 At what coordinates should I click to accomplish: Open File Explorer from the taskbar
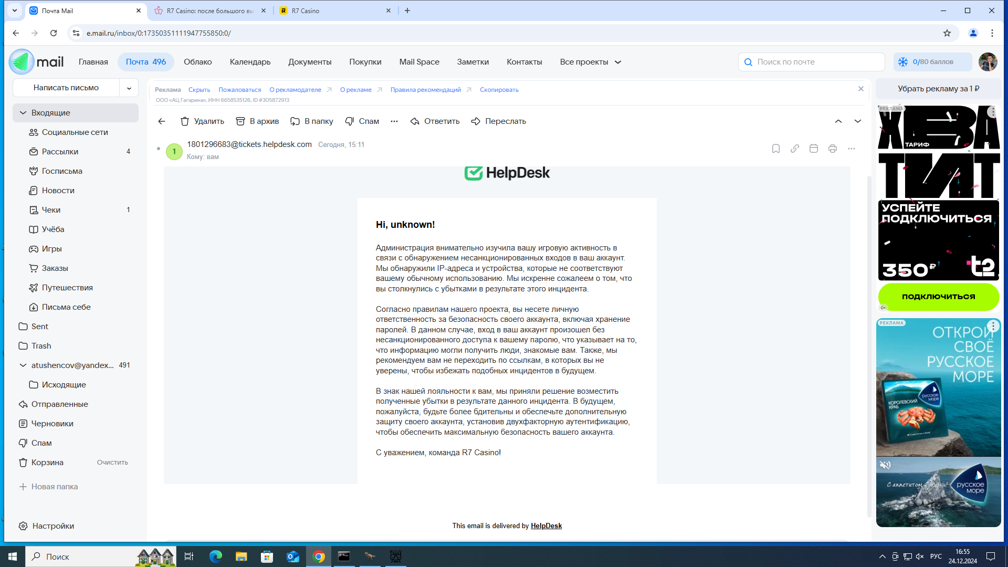[241, 556]
